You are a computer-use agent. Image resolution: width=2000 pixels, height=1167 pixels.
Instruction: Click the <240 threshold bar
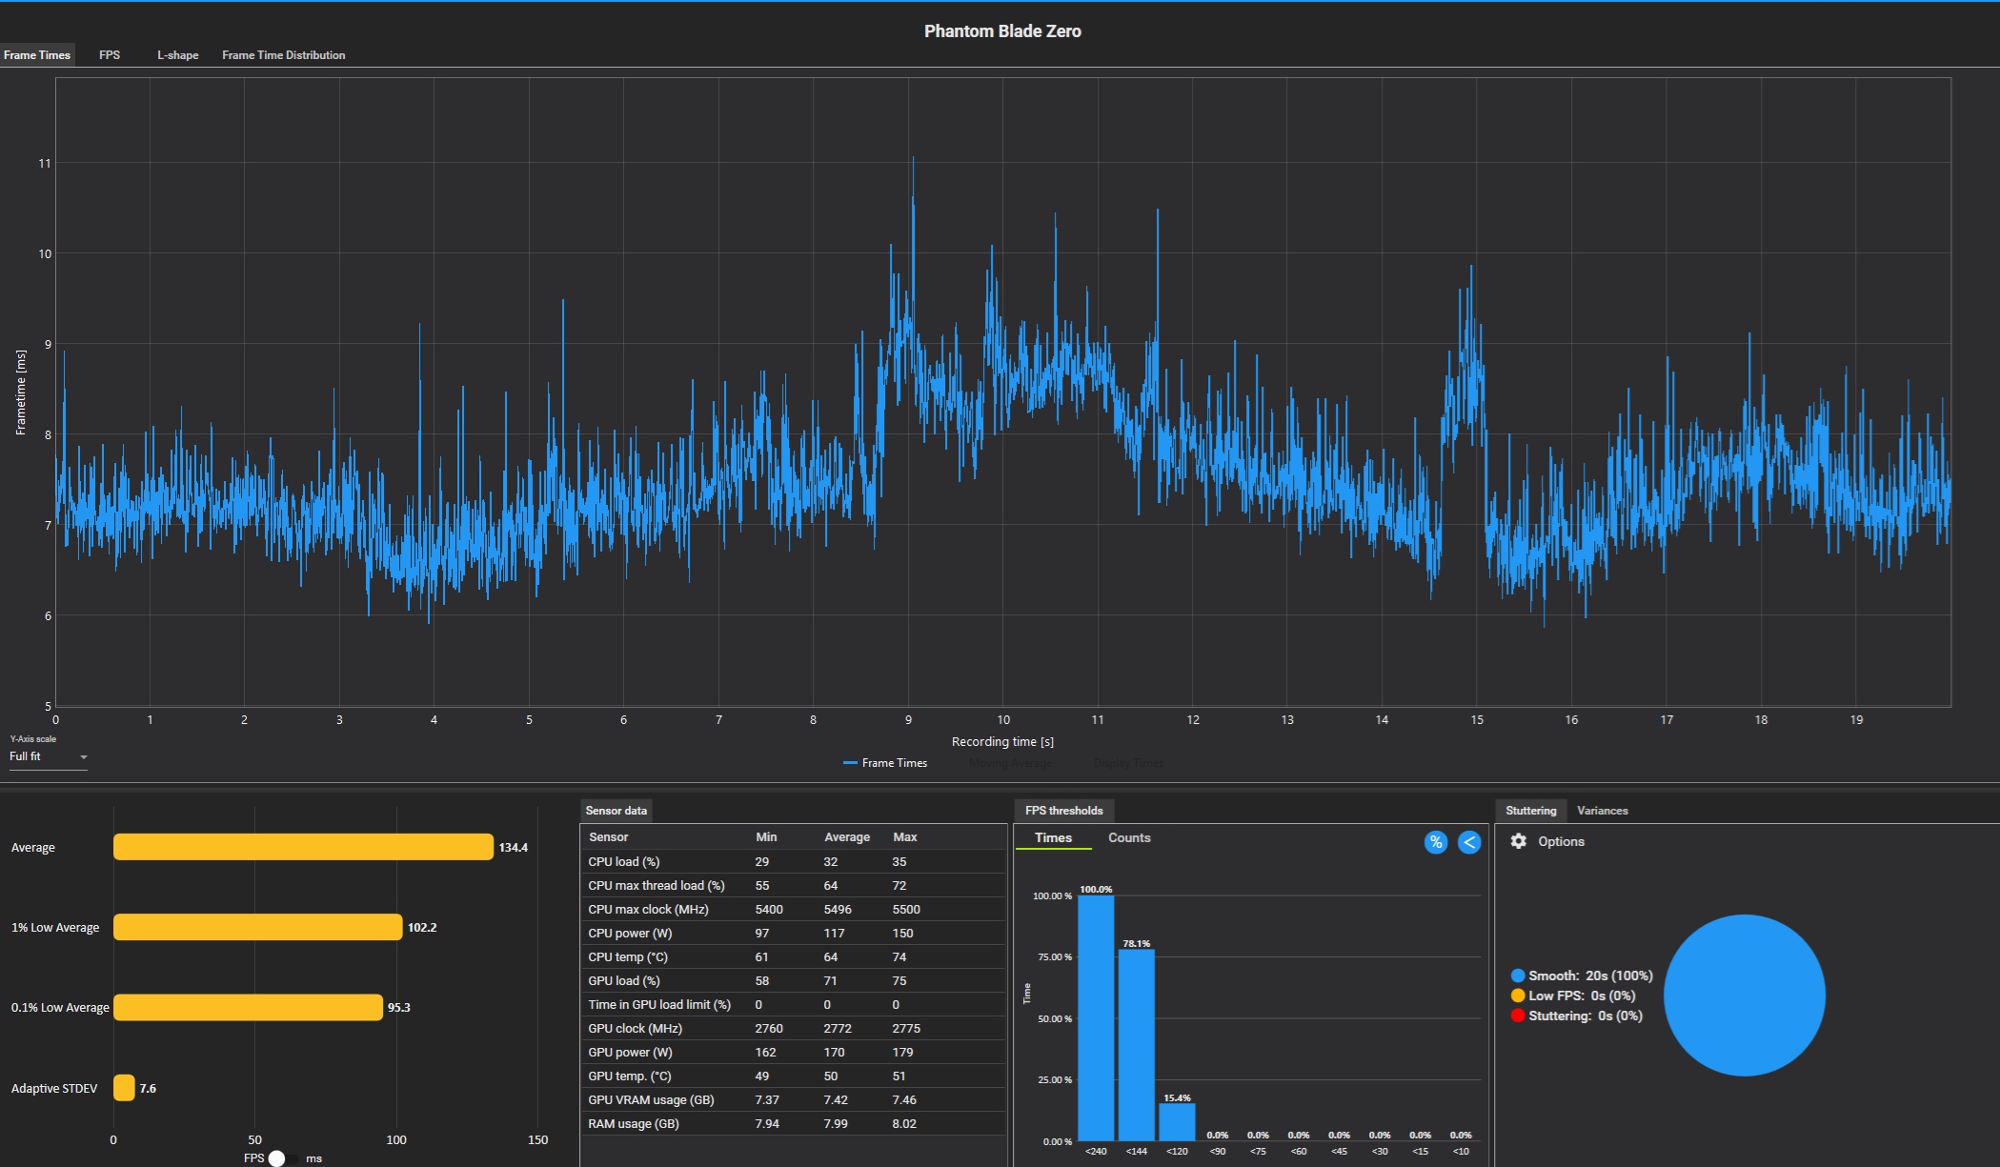tap(1096, 1018)
